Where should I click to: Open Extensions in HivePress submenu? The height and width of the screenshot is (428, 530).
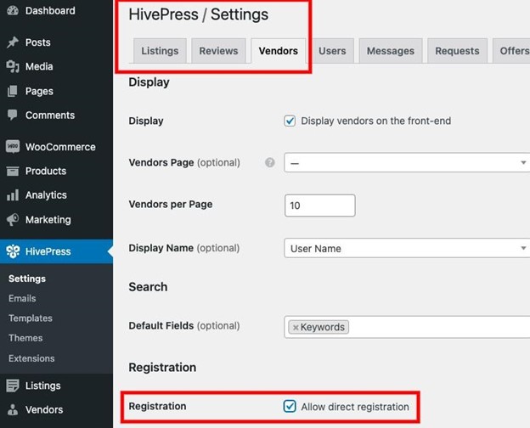[31, 358]
